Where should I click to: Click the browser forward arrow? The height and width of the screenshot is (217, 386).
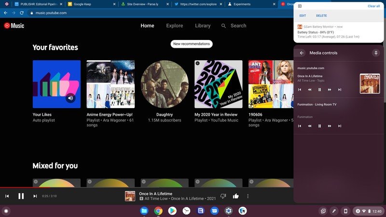[x=14, y=13]
